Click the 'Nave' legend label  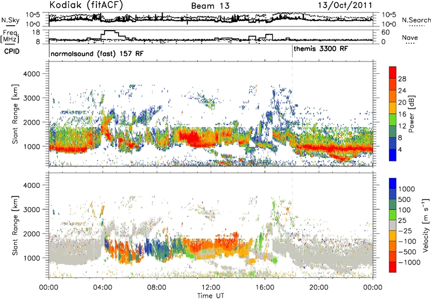click(410, 38)
